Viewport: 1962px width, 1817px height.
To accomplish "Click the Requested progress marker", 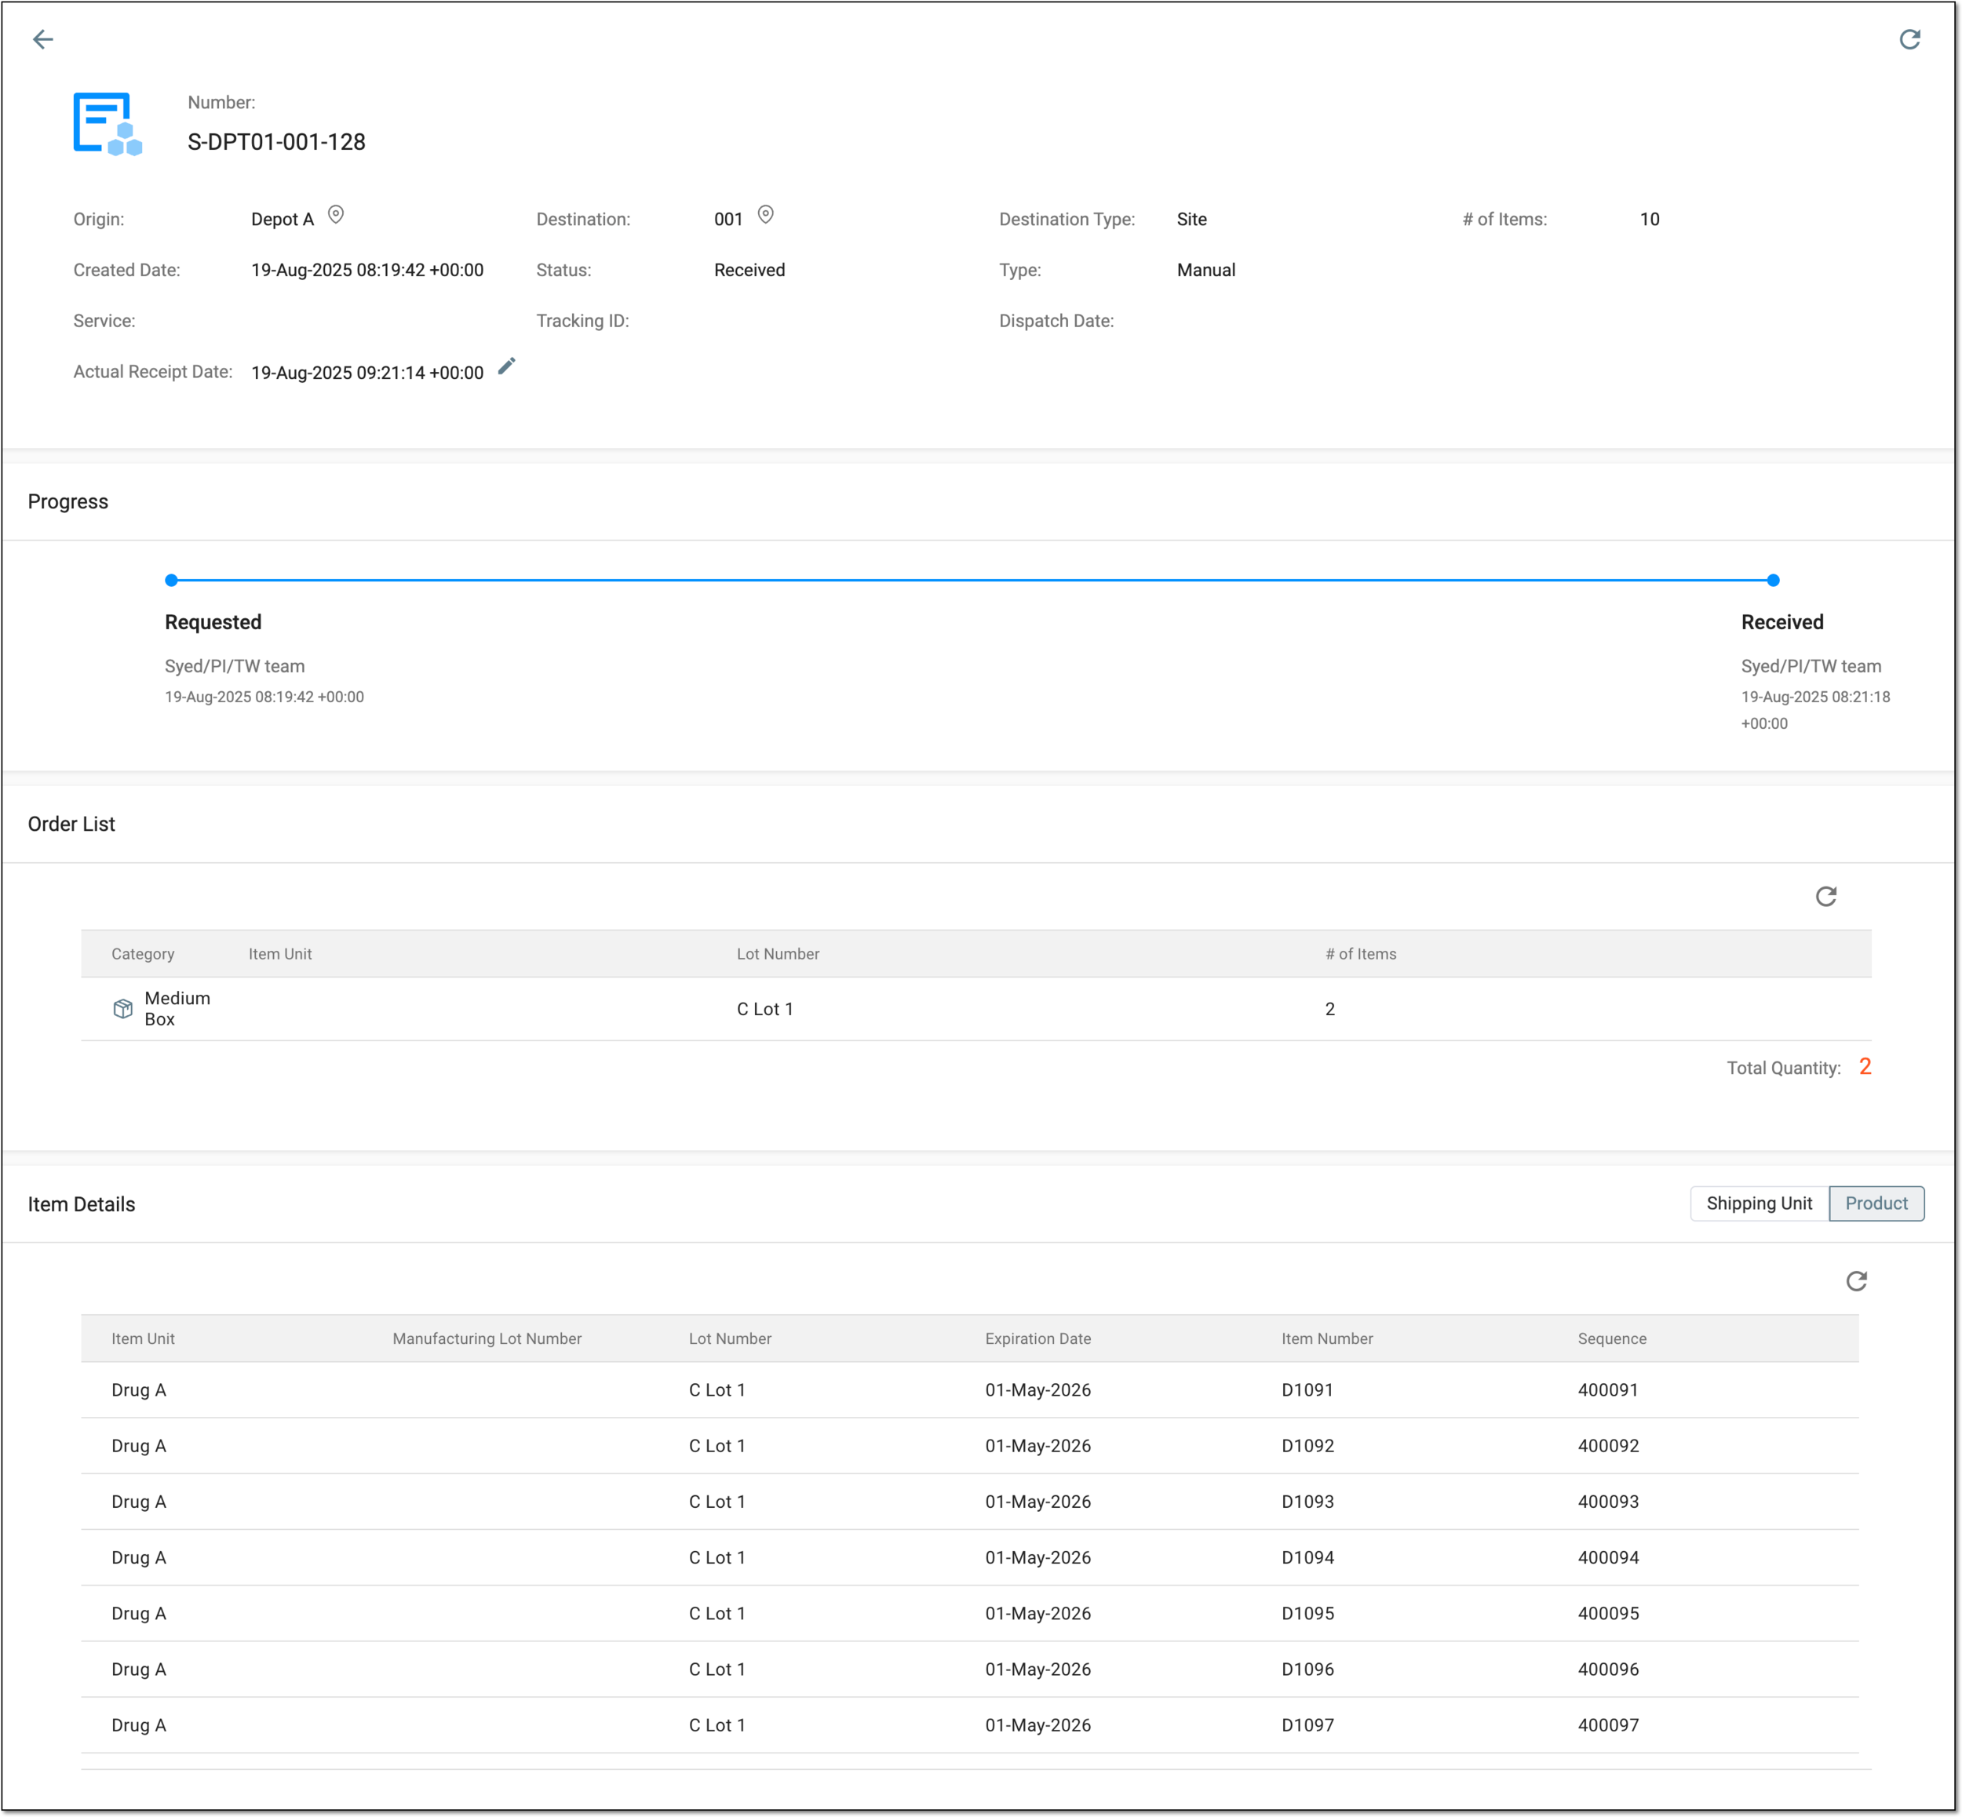I will click(x=171, y=580).
